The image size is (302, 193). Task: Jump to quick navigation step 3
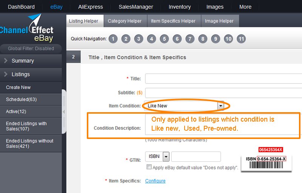point(139,39)
